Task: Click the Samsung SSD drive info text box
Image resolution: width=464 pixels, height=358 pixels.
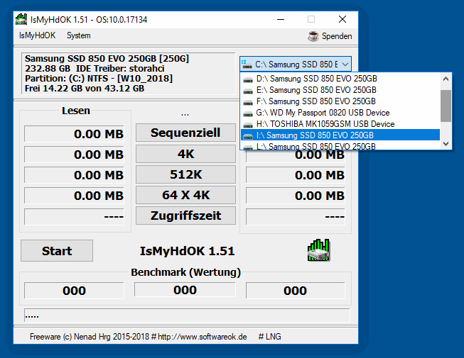Action: pyautogui.click(x=128, y=74)
